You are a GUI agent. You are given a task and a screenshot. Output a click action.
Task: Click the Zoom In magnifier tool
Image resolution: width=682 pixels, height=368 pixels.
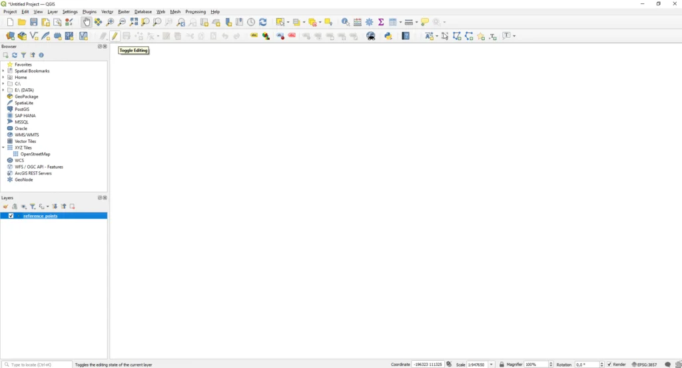tap(110, 22)
